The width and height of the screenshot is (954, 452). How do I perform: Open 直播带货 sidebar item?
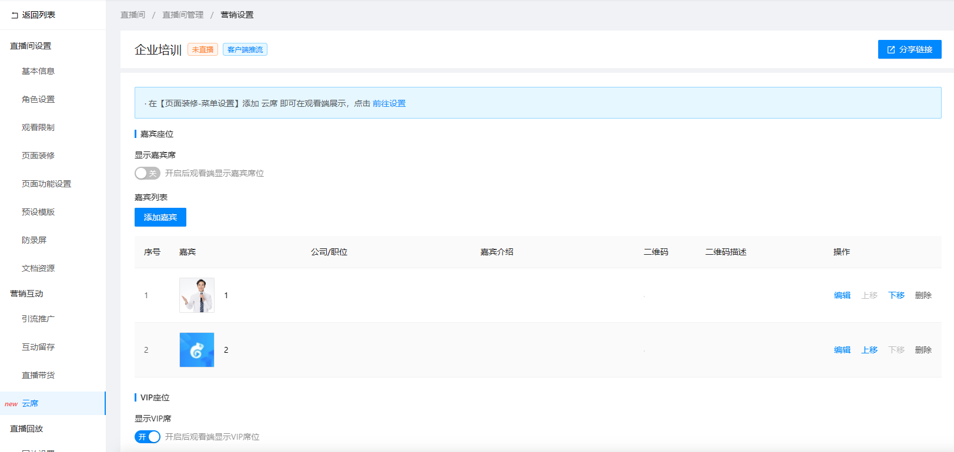tap(38, 375)
